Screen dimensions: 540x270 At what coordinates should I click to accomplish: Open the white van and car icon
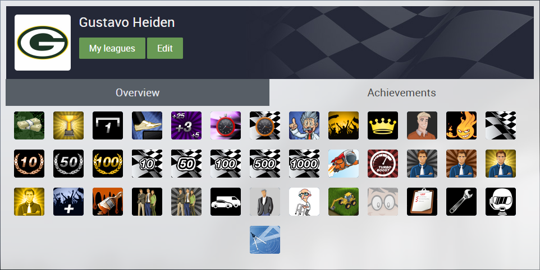(x=226, y=202)
